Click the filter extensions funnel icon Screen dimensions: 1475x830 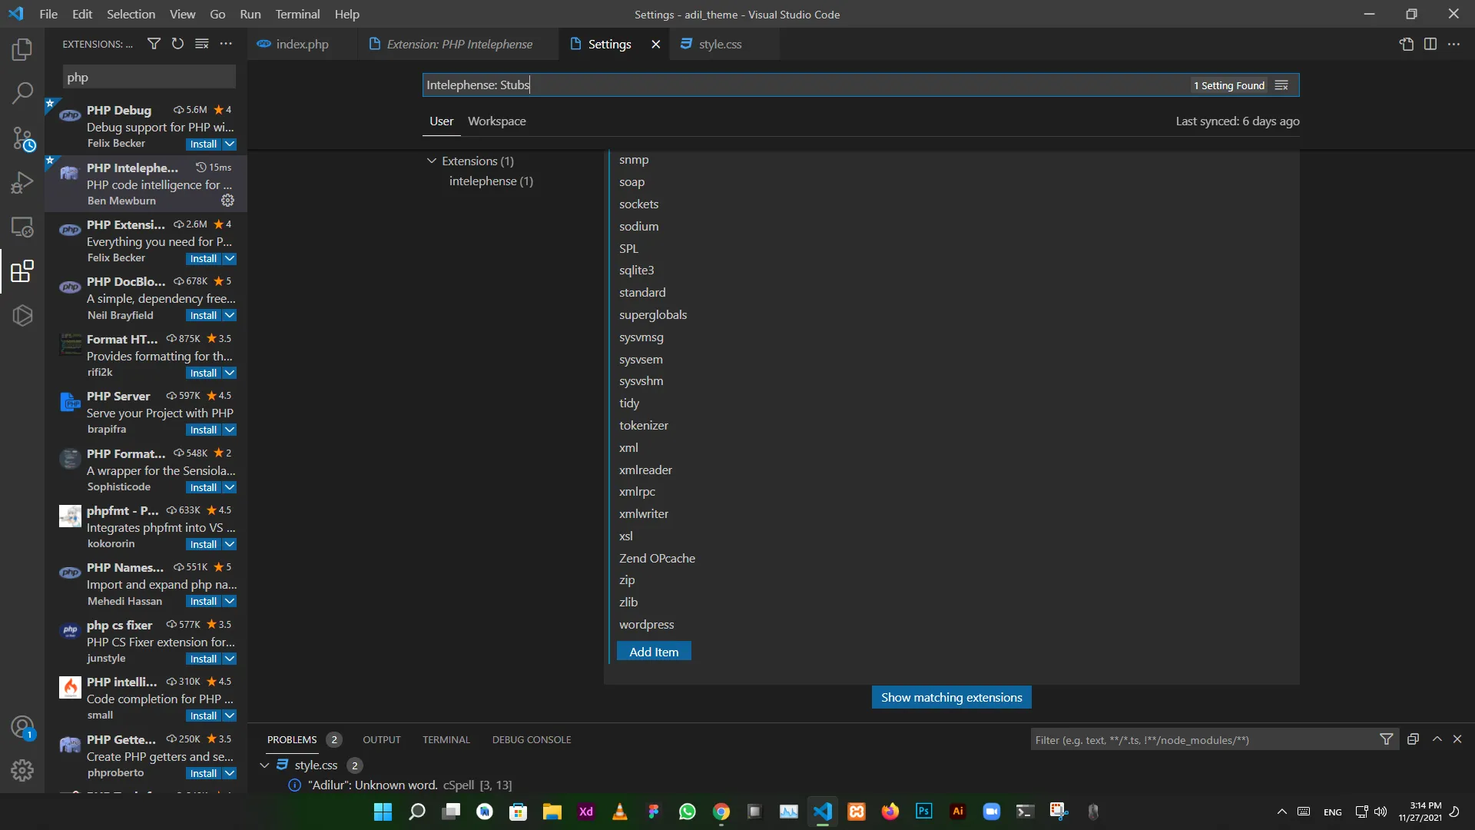154,44
